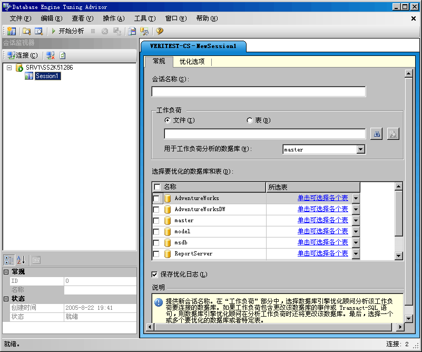Click the workload file path input field
Viewport: 422px width, 352px height.
pos(265,134)
